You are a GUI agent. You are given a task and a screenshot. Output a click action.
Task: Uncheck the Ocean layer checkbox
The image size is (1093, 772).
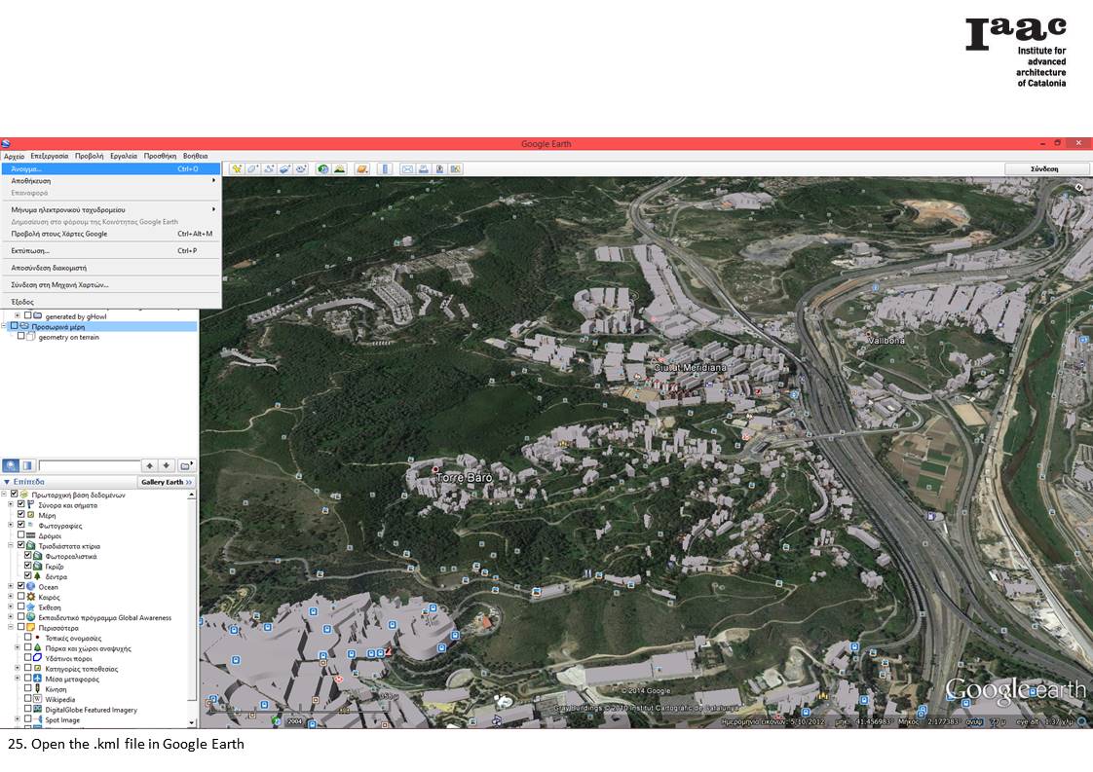click(x=20, y=587)
